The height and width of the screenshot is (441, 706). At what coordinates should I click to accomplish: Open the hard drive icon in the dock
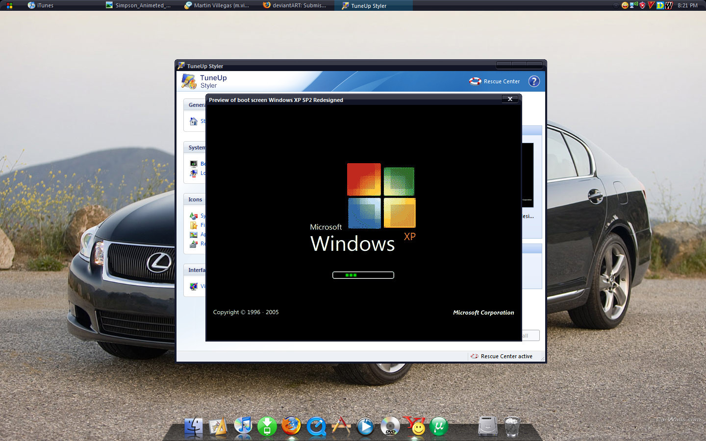pos(488,426)
